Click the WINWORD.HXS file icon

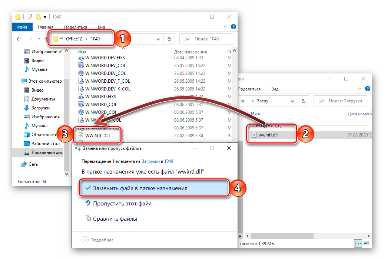pos(80,96)
